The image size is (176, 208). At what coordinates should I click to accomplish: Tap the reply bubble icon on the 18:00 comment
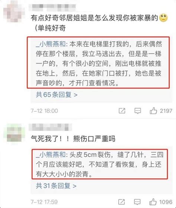click(x=138, y=111)
